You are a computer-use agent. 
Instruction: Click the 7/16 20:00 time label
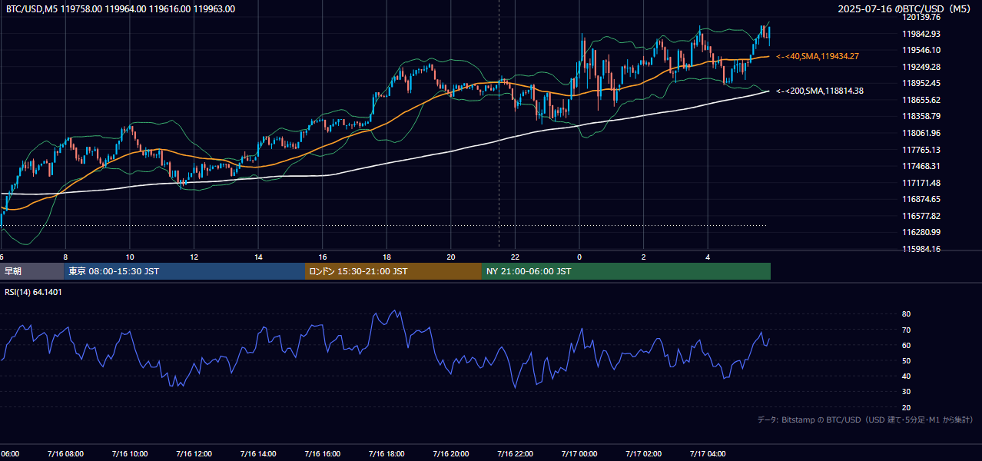[451, 454]
